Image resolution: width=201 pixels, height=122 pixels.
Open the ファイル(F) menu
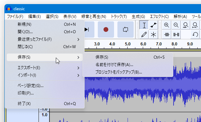[15, 17]
